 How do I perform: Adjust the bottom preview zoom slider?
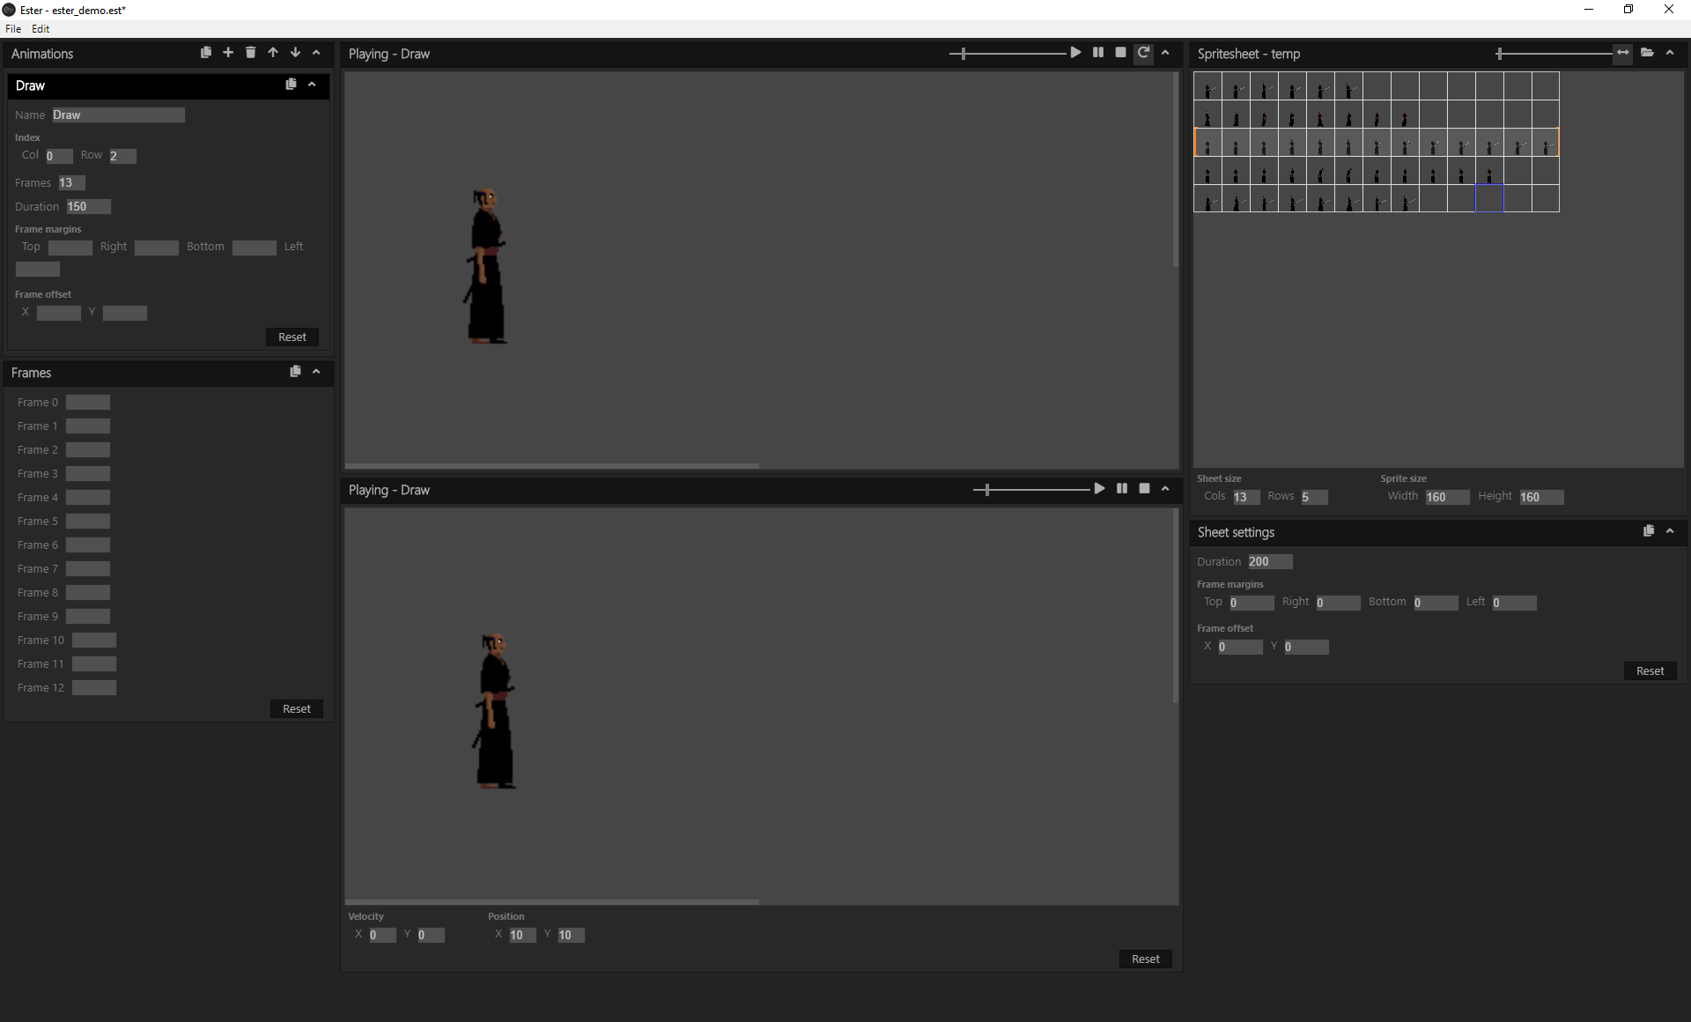[1031, 490]
